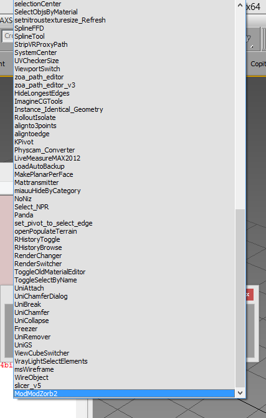Viewport: 266px width, 418px height.
Task: Select VrayLightSelectElements item
Action: click(x=124, y=361)
